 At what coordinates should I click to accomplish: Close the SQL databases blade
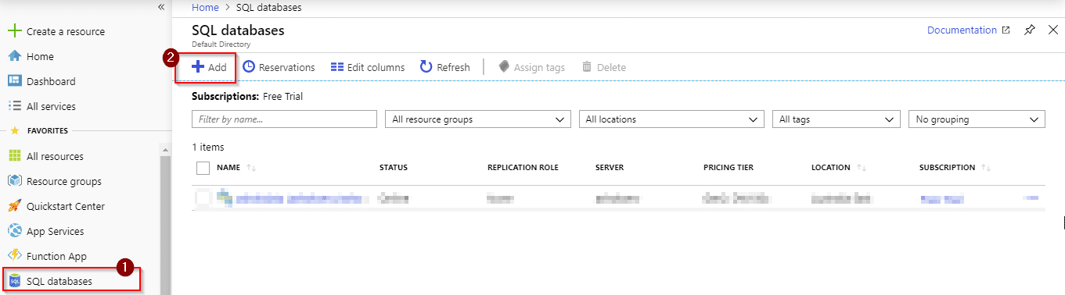[x=1052, y=30]
